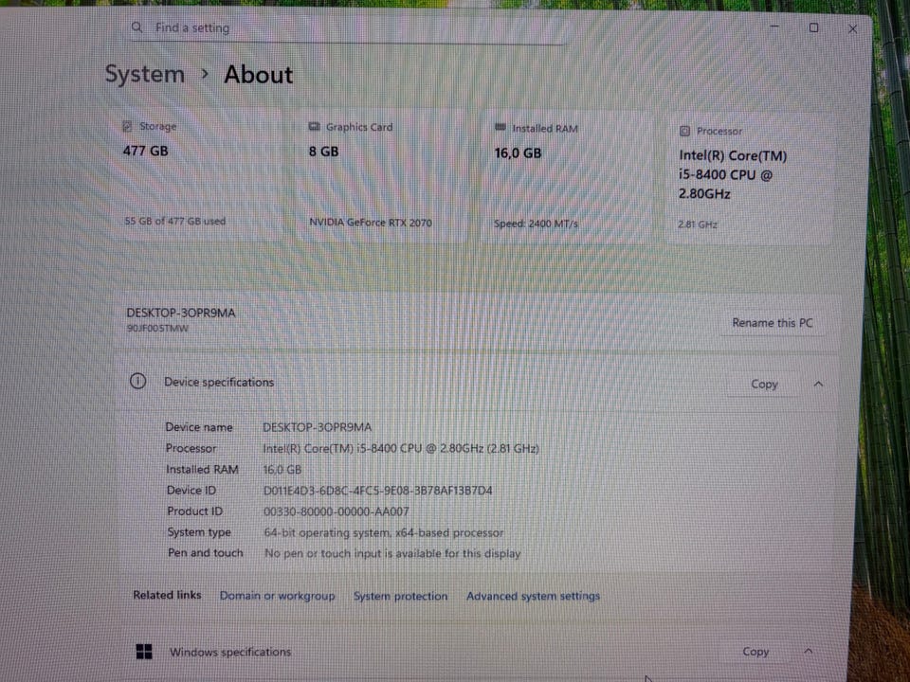This screenshot has height=682, width=910.
Task: Select the 55 GB of 477 GB used text
Action: [x=175, y=221]
